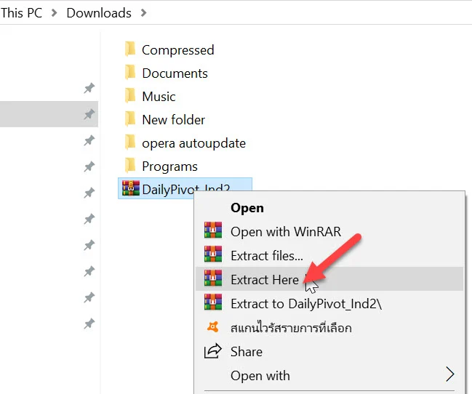Click the WinRAR icon beside Extract Here
Screen dimensions: 472x394
coord(213,278)
